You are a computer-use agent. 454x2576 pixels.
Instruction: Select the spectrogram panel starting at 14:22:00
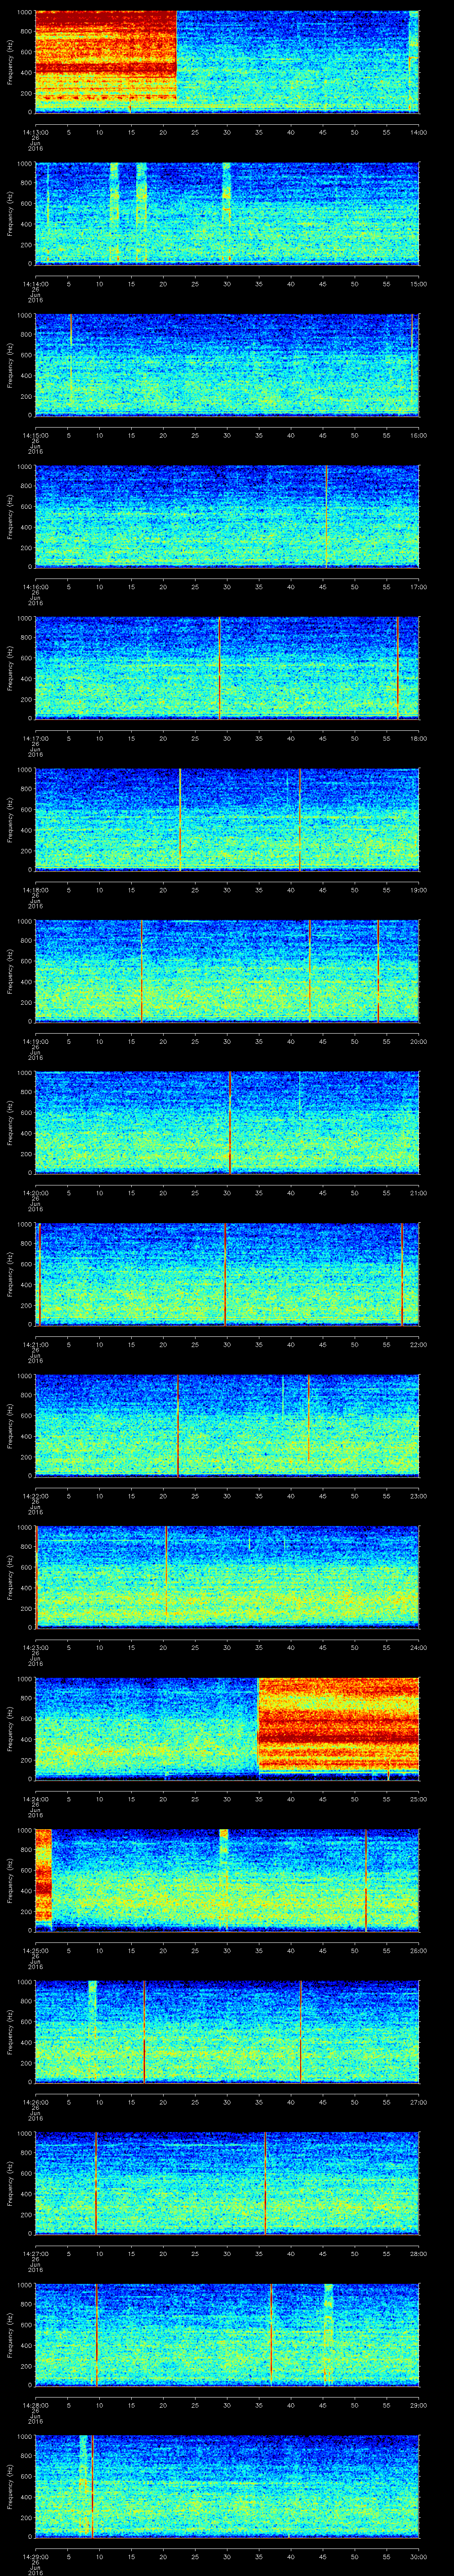[x=227, y=1426]
